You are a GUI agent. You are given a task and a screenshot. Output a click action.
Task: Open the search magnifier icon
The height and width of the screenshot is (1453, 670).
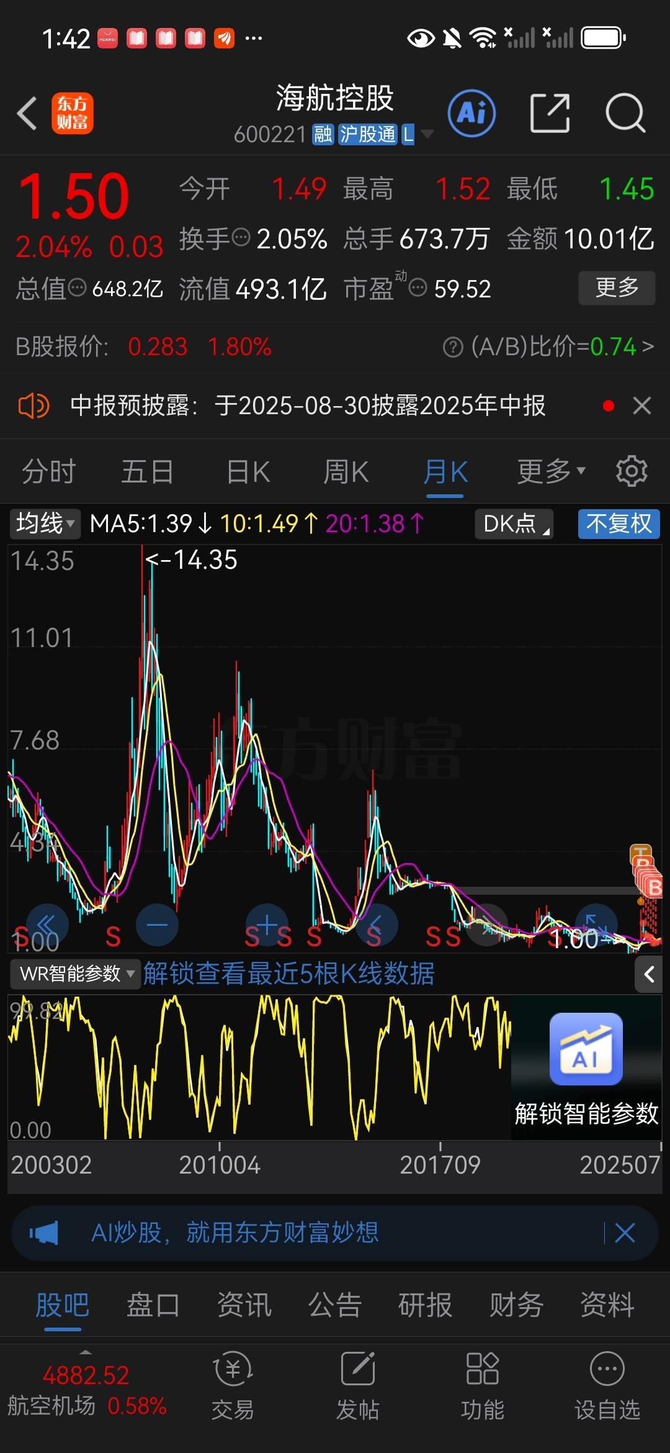(625, 114)
